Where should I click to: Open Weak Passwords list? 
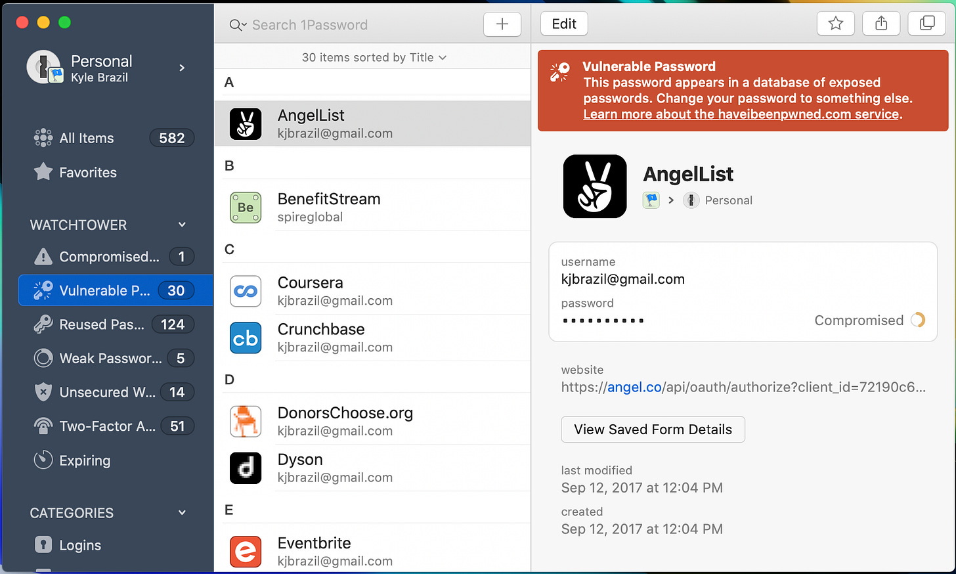click(x=113, y=359)
